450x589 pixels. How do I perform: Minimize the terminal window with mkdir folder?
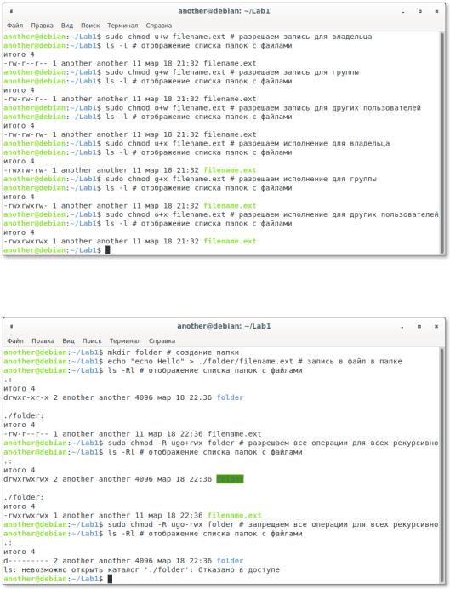(402, 327)
